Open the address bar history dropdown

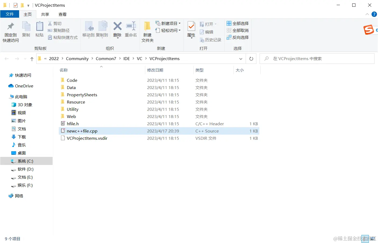tap(241, 59)
